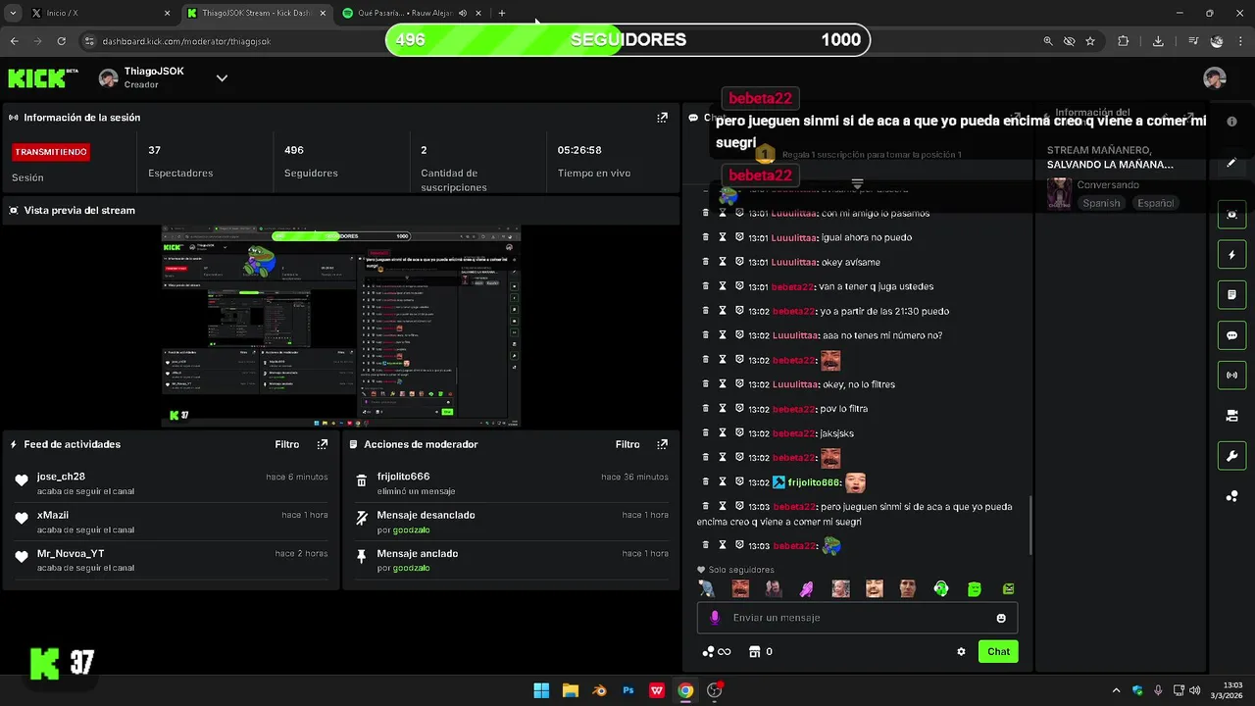Open the emoji picker in message box
The height and width of the screenshot is (706, 1255).
pyautogui.click(x=1001, y=618)
